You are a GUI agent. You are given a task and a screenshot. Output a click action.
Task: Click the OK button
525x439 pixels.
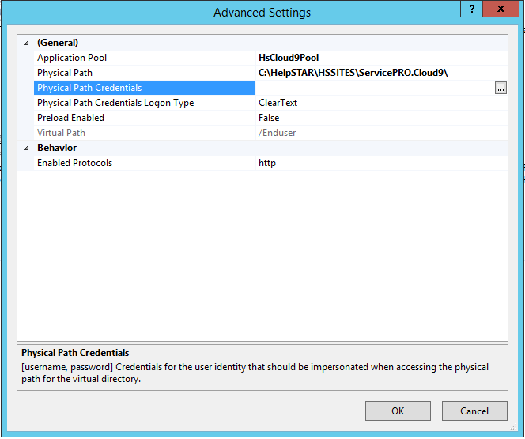[398, 411]
